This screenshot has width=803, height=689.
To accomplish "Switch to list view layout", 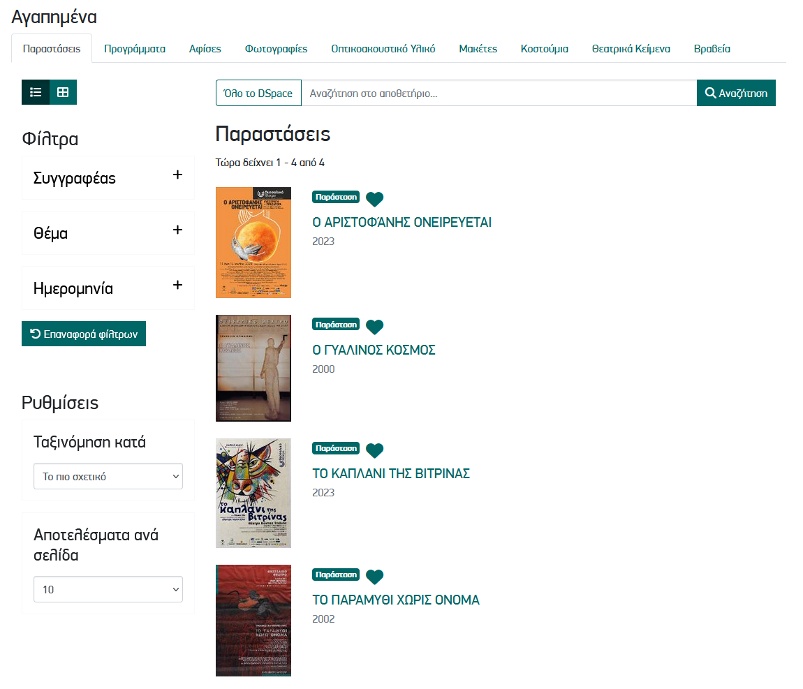I will click(x=36, y=92).
